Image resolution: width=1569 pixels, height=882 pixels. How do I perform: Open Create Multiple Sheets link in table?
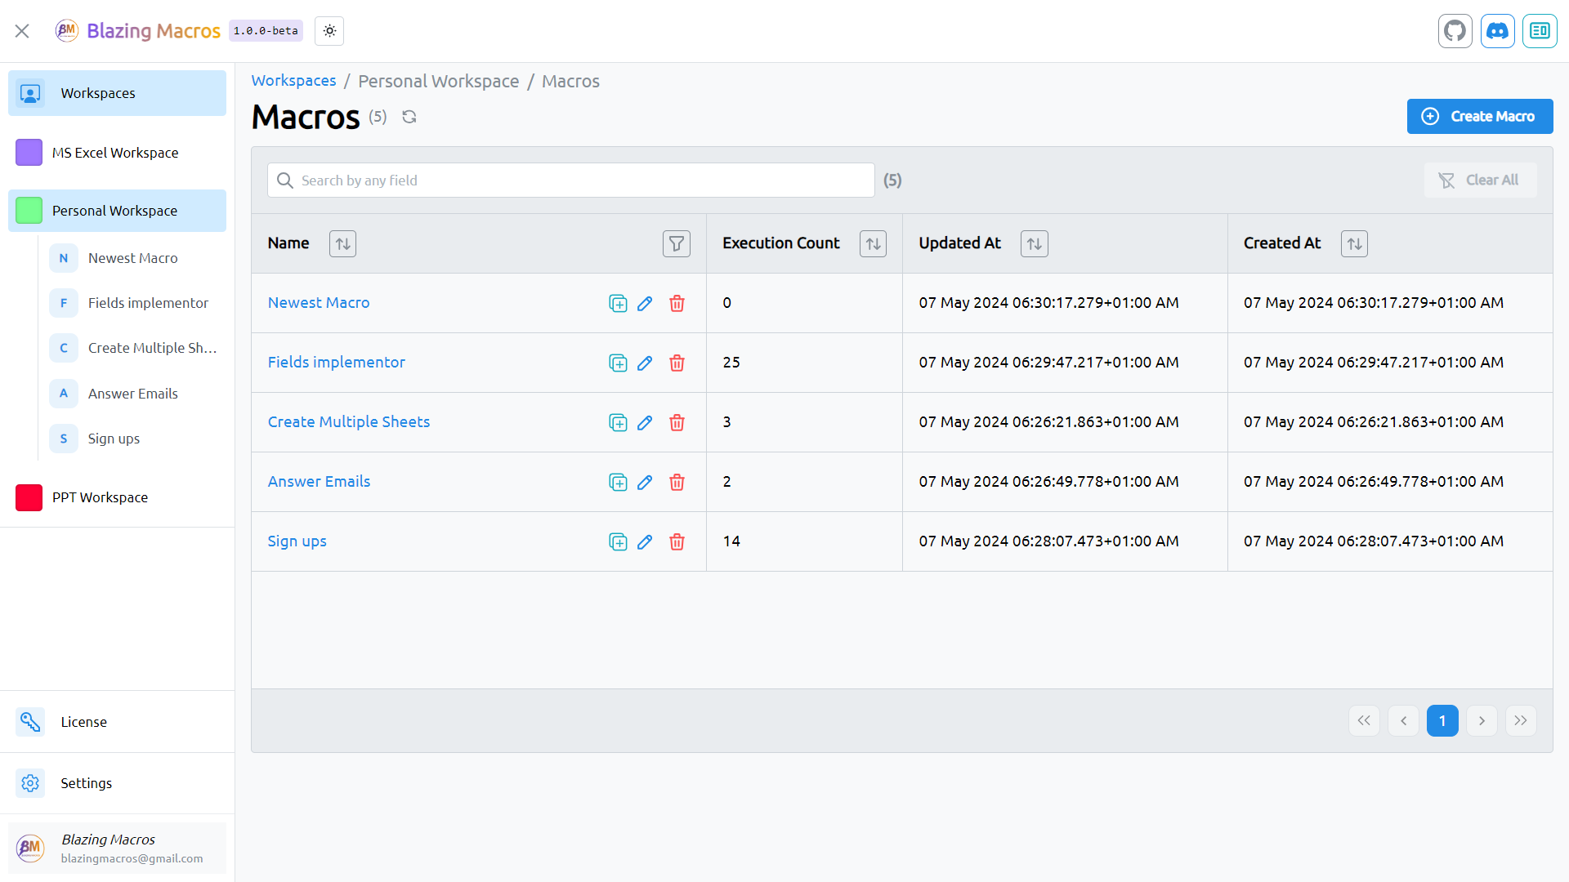coord(349,421)
